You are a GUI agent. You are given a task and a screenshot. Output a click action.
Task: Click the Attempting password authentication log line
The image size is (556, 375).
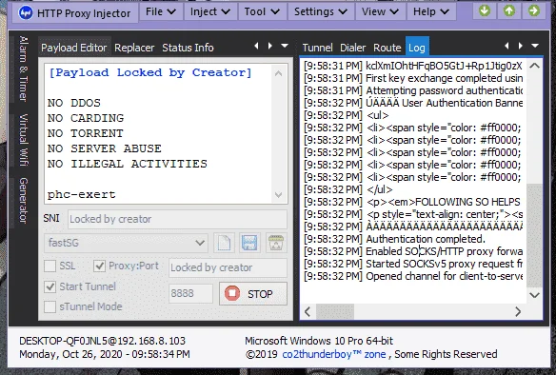click(x=413, y=90)
